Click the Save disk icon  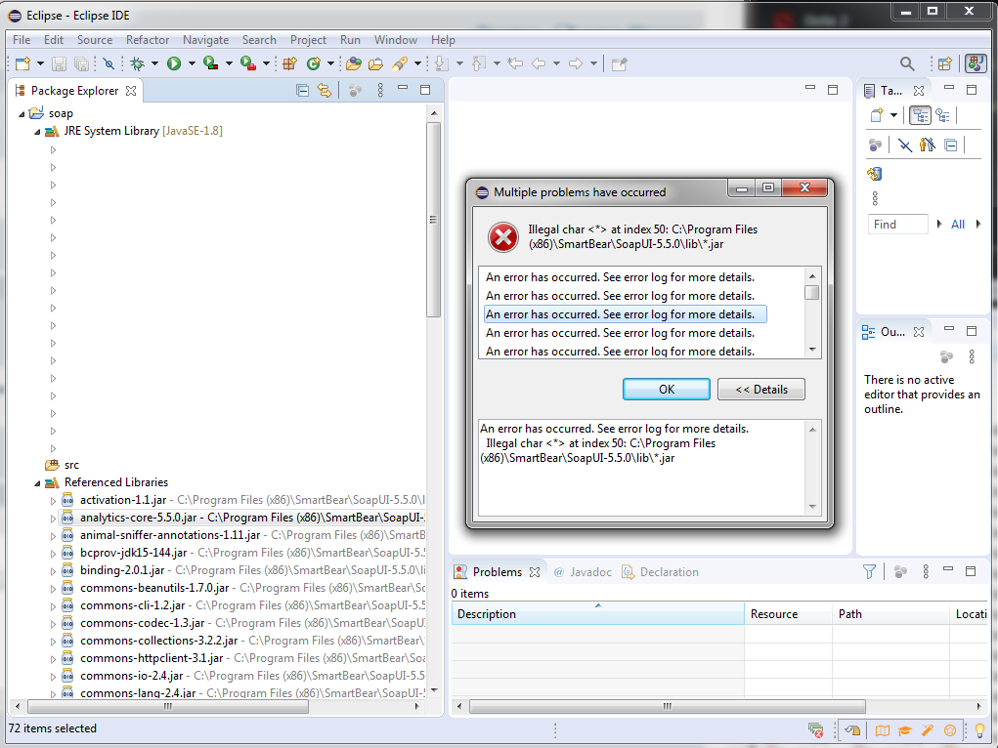coord(60,63)
